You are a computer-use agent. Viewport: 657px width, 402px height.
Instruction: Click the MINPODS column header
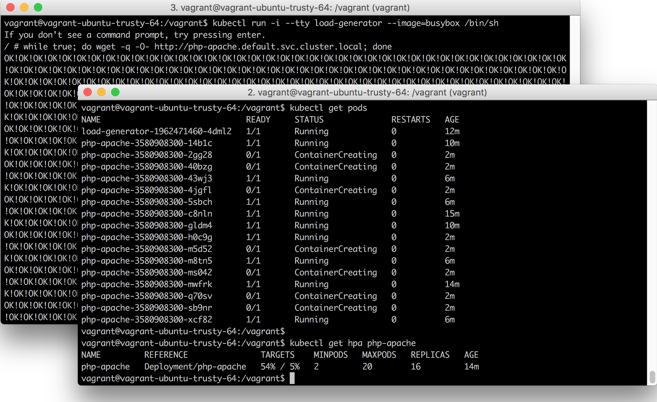331,355
